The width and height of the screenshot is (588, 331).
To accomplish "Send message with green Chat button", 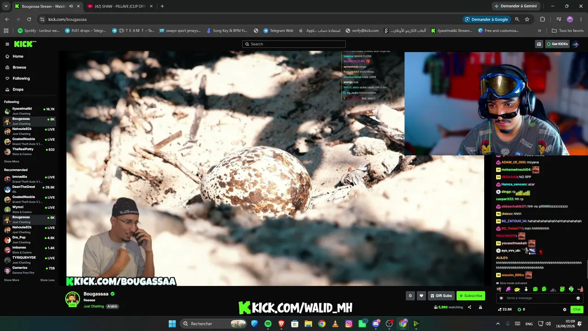I will (577, 309).
